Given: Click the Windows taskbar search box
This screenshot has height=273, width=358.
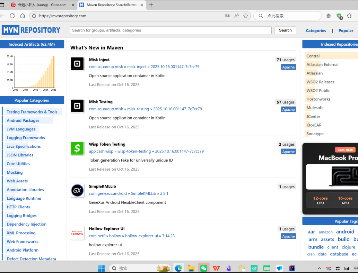Looking at the screenshot, I should 140,268.
